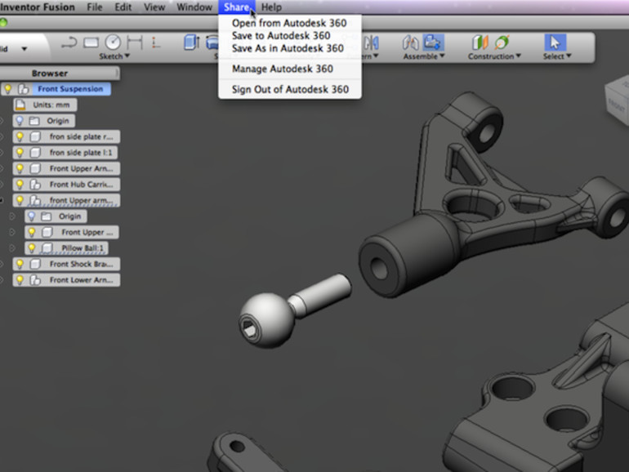This screenshot has height=472, width=629.
Task: Choose Save to Autodesk 360
Action: point(289,36)
